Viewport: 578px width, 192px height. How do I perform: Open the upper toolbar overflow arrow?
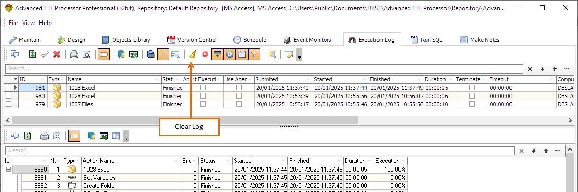point(299,56)
